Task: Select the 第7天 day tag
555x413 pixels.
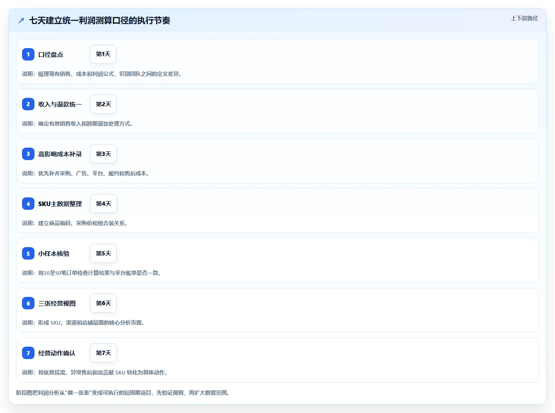Action: tap(103, 353)
